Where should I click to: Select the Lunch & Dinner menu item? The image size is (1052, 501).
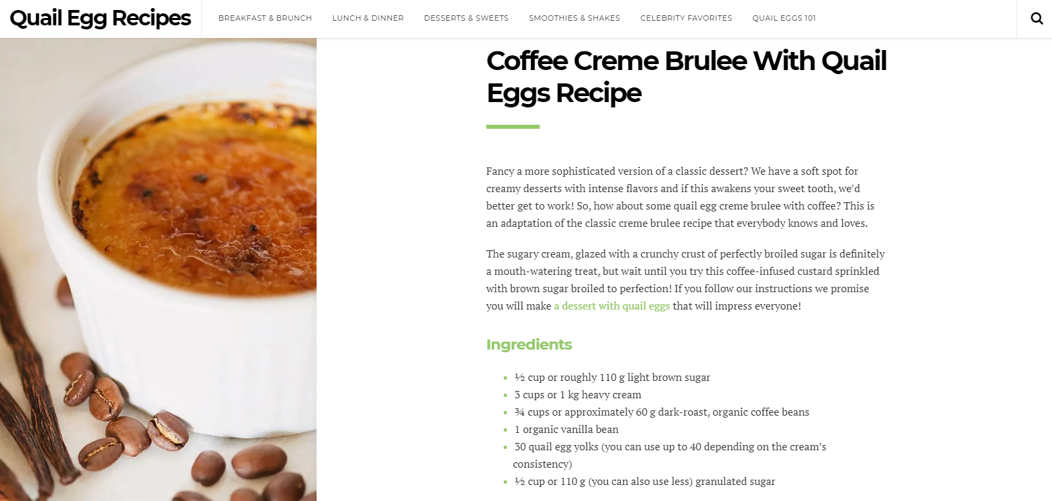[x=368, y=18]
